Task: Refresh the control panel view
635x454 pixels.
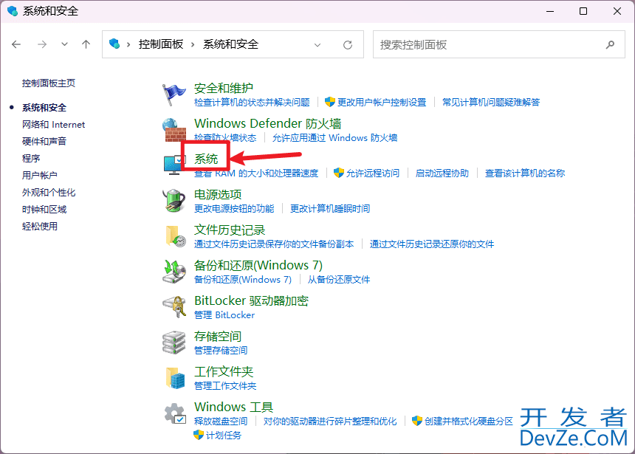Action: coord(348,44)
